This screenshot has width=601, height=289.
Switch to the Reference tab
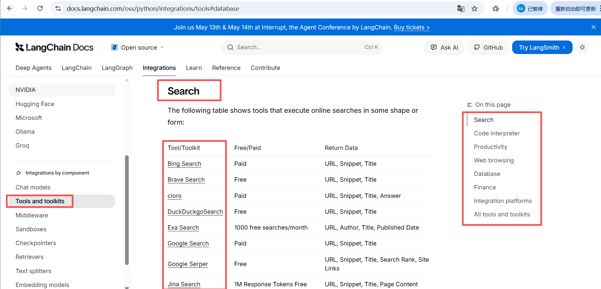[226, 68]
